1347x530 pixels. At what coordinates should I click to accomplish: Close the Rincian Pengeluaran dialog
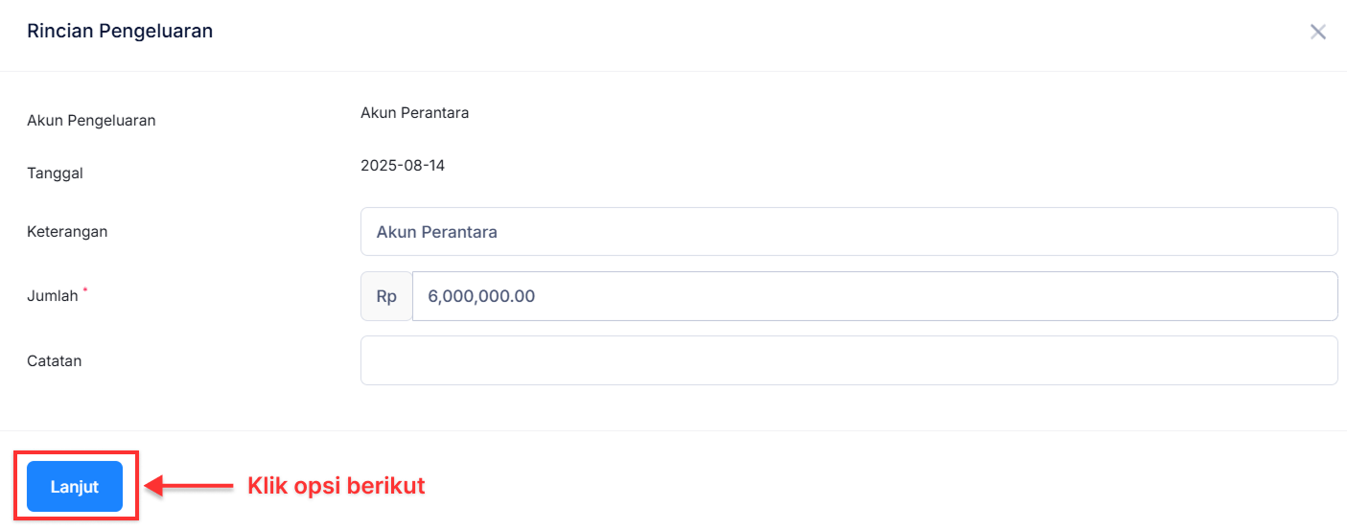pos(1318,32)
